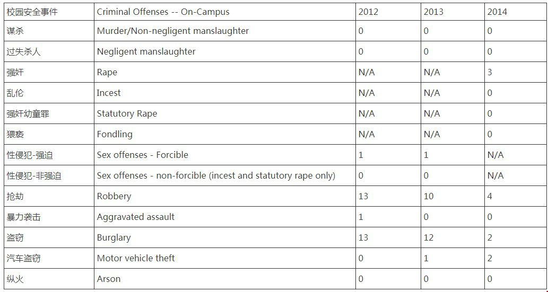Click the Negligent manslaughter text
This screenshot has width=548, height=292.
coord(146,52)
